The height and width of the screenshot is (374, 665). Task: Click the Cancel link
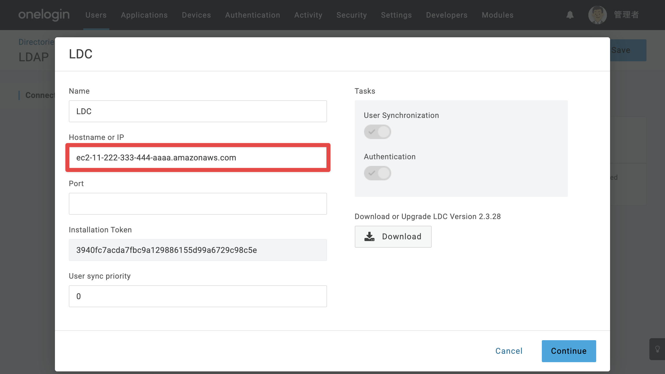click(509, 351)
